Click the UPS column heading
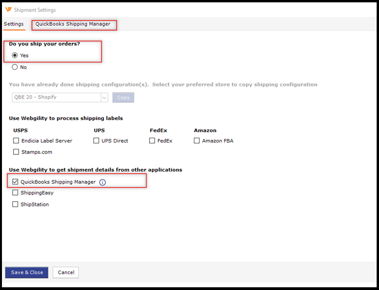The height and width of the screenshot is (290, 379). click(99, 130)
